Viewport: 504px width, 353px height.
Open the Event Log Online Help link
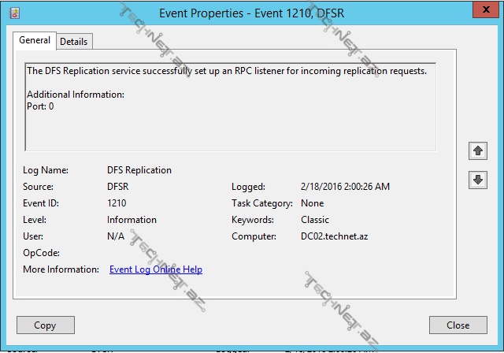coord(155,269)
